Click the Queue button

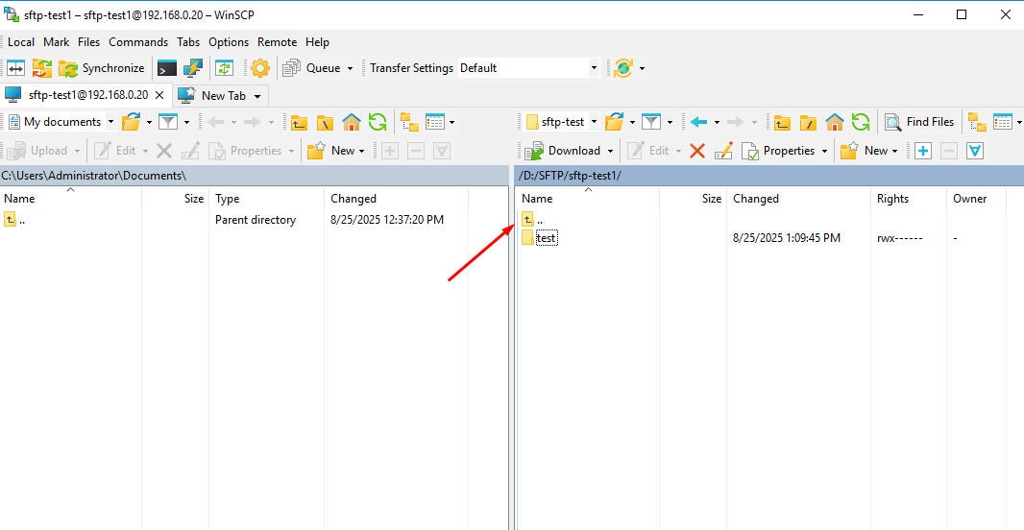tap(312, 68)
